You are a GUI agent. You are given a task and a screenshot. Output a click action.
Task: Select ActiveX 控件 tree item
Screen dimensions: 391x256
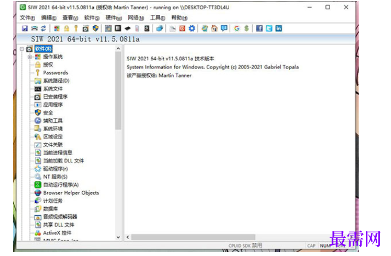[58, 233]
